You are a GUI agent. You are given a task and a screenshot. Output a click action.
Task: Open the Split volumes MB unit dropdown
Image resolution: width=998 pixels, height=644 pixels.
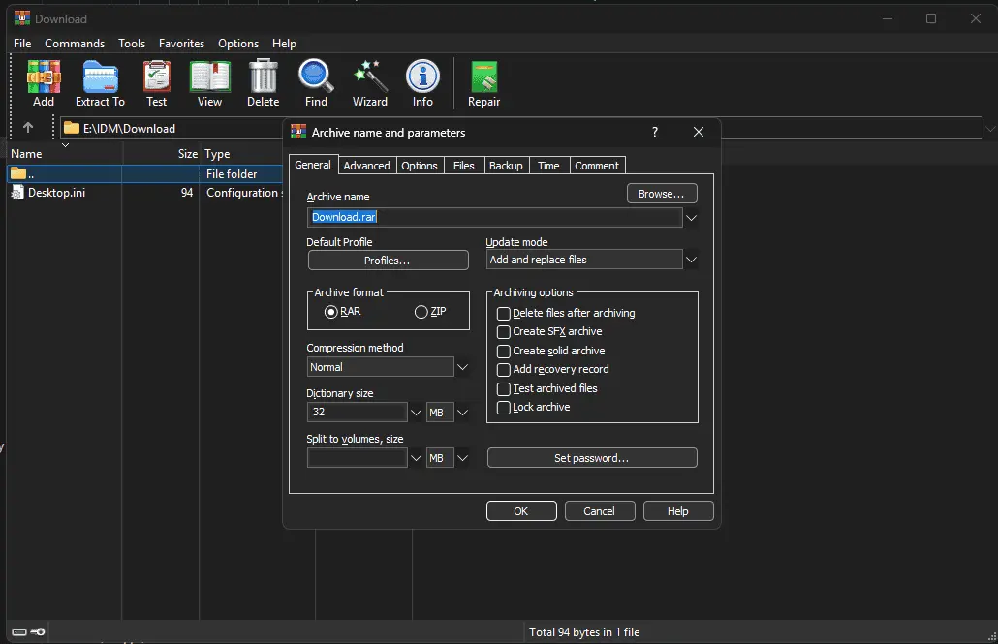click(463, 458)
